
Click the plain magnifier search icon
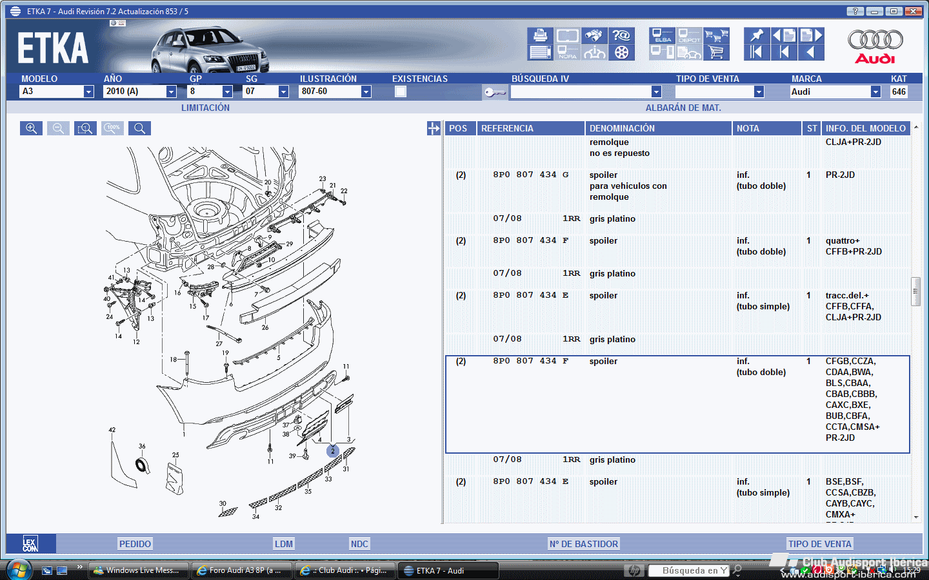pos(139,128)
